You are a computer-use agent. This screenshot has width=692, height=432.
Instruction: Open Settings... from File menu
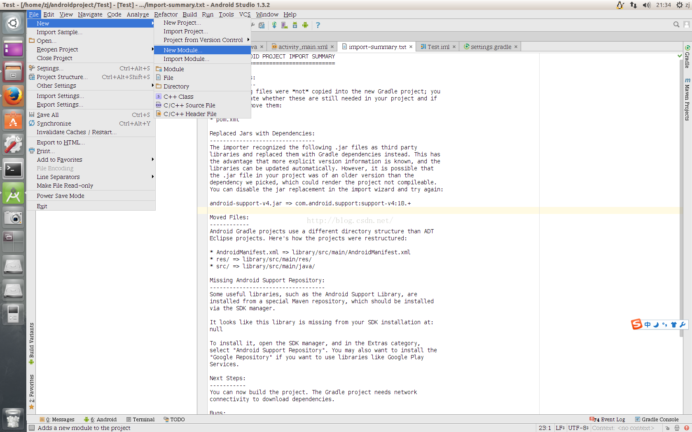(x=91, y=68)
